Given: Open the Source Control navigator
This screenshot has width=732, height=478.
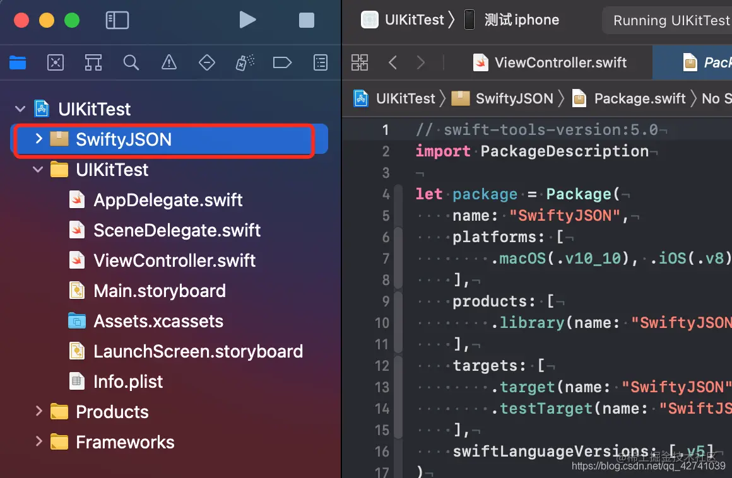Looking at the screenshot, I should tap(56, 62).
